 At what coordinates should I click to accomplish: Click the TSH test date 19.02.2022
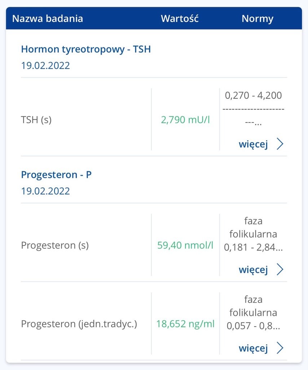(x=45, y=66)
